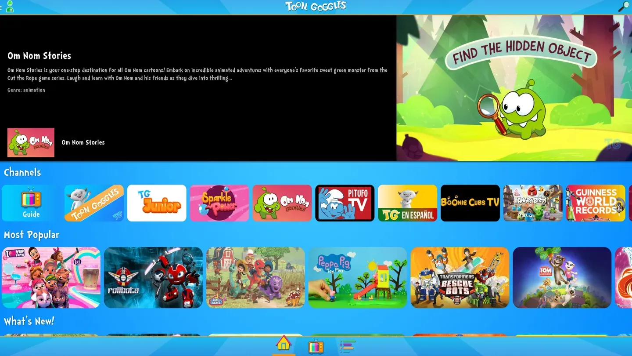This screenshot has height=356, width=632.
Task: Open the TG Junior channel
Action: click(x=157, y=203)
